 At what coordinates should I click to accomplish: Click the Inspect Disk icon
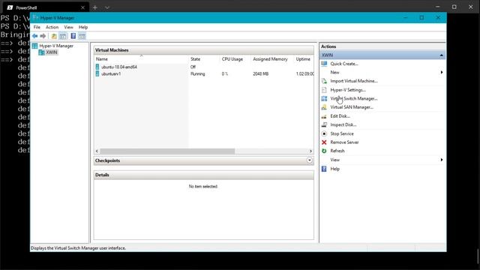[x=324, y=125]
